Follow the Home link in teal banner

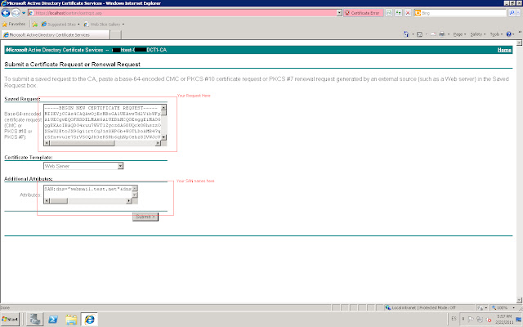(504, 50)
